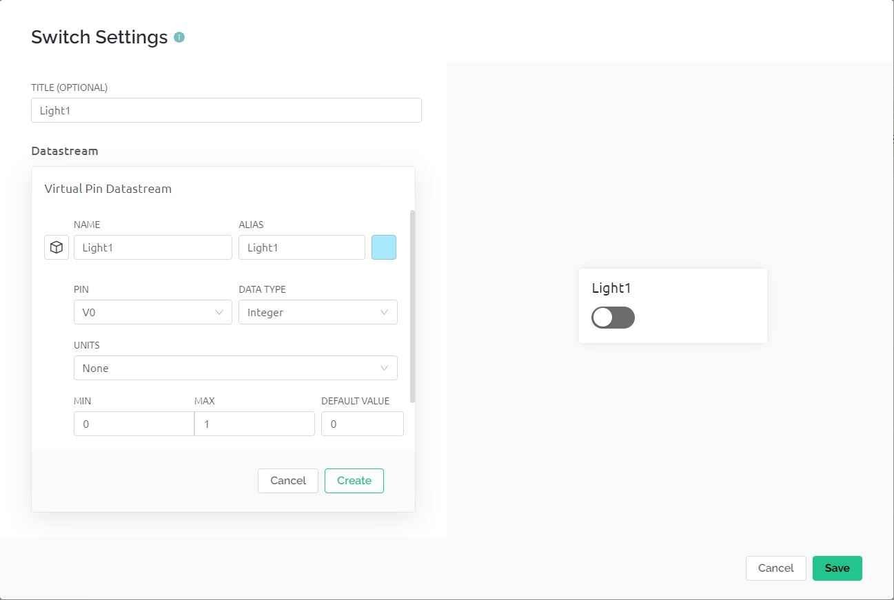The image size is (894, 600).
Task: Toggle the Light1 switch in preview
Action: pyautogui.click(x=613, y=318)
